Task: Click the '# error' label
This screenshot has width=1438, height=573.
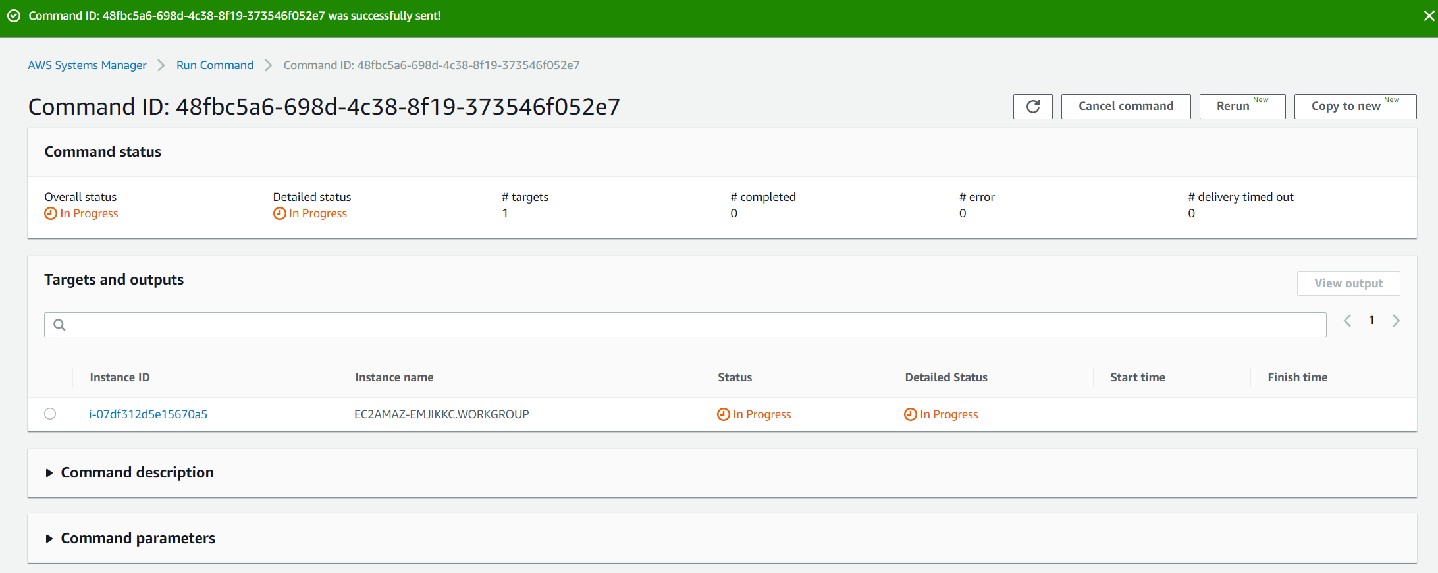Action: (x=977, y=197)
